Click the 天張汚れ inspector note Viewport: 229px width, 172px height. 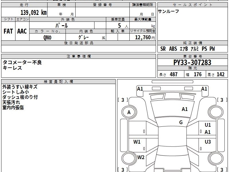(11, 102)
